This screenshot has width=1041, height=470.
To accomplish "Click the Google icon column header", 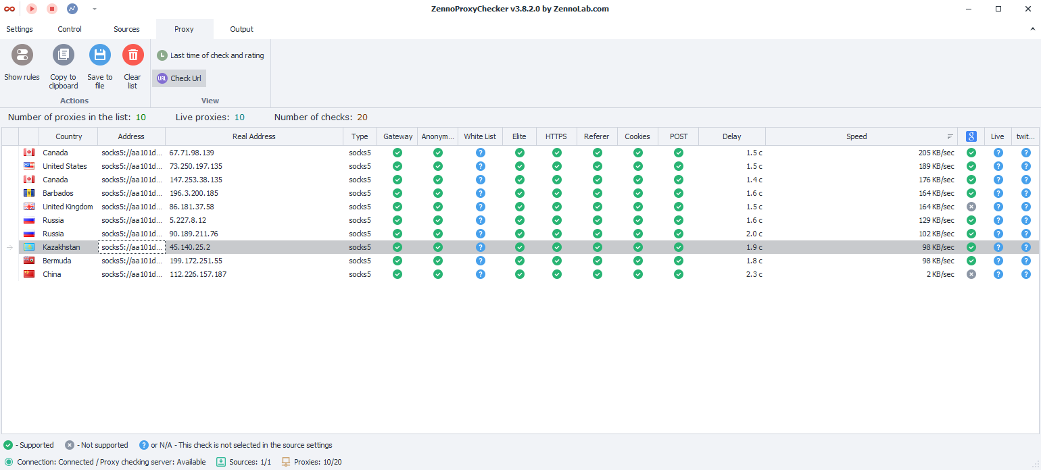I will click(x=971, y=136).
